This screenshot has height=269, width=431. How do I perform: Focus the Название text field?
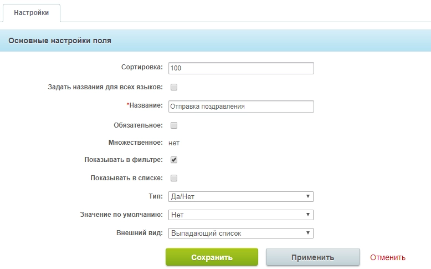tap(240, 106)
